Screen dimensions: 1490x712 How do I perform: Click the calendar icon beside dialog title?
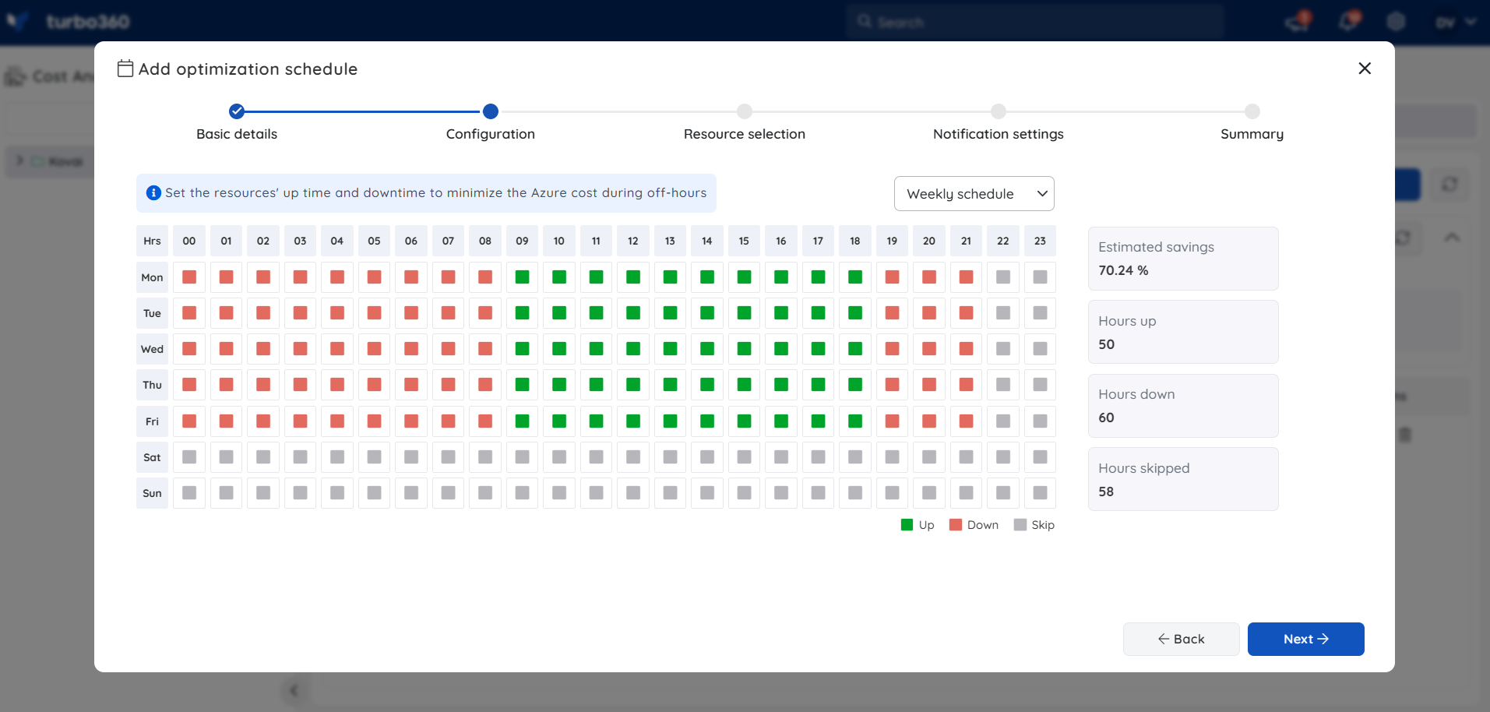click(125, 69)
